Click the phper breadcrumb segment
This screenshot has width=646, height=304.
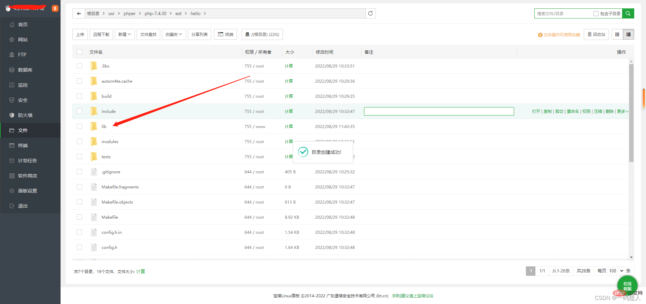tap(130, 13)
